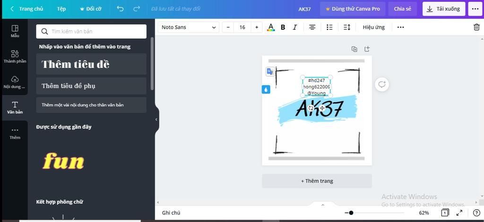Open the Đổi cỡ resize menu
Screen dimensions: 484x222
tap(90, 9)
